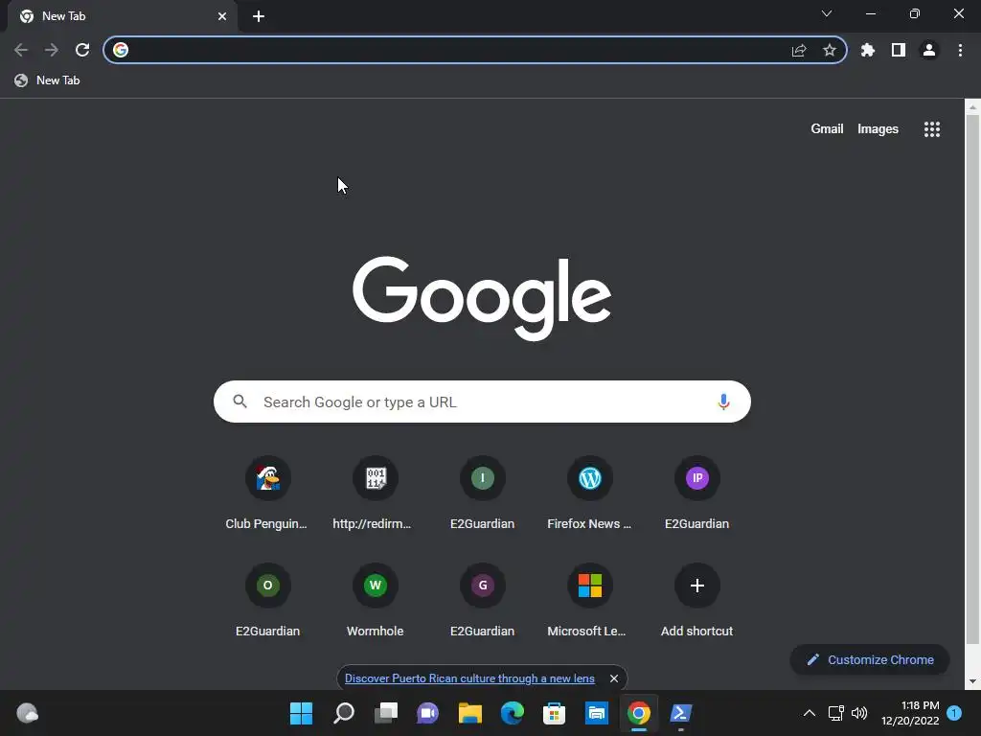Screen dimensions: 981x736
Task: Open the tab search dropdown chevron
Action: coord(827,13)
